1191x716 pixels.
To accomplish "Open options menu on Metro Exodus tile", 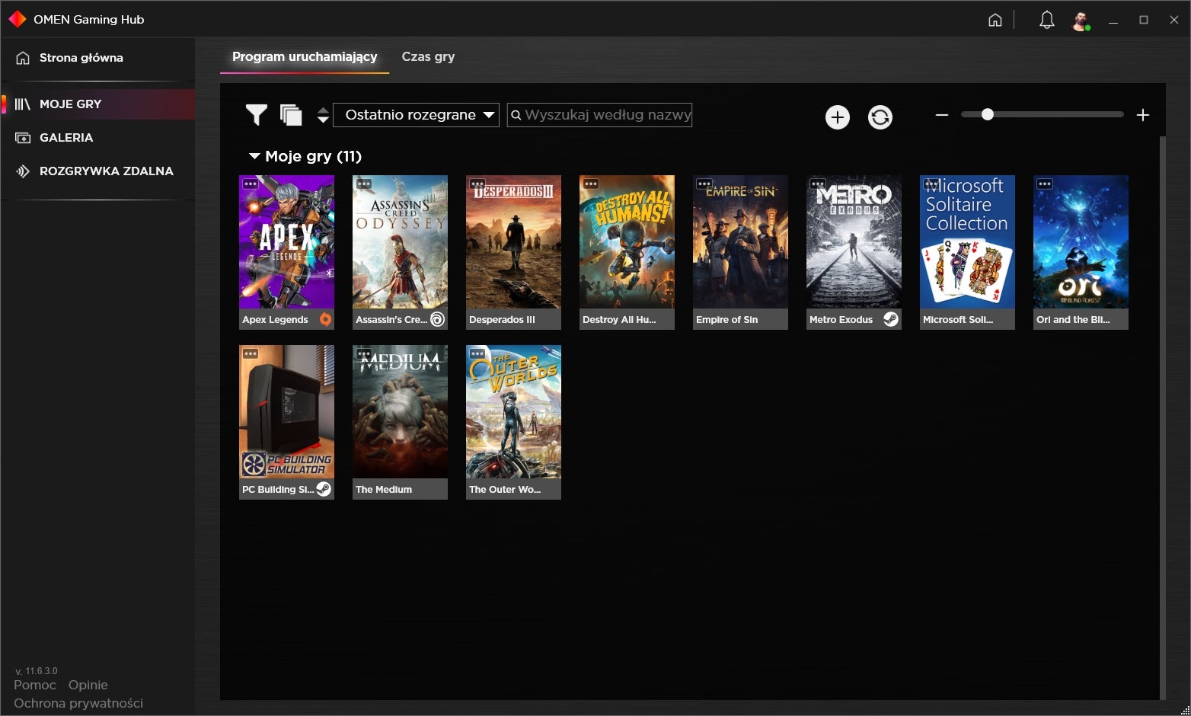I will [x=817, y=184].
